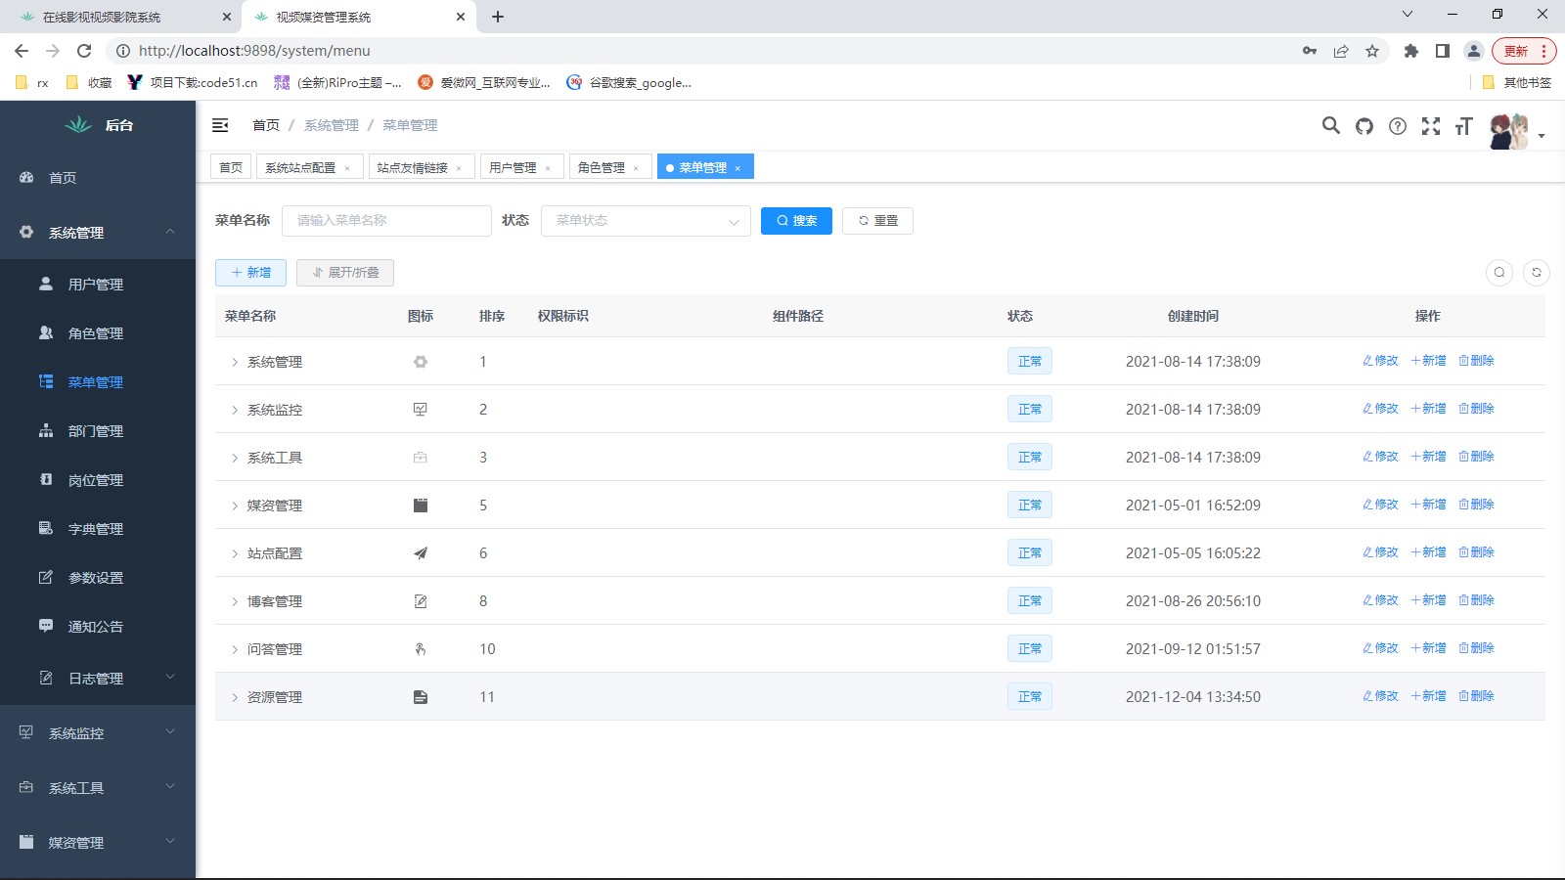Expand the 资源管理 table row
Viewport: 1565px width, 880px height.
coord(235,697)
